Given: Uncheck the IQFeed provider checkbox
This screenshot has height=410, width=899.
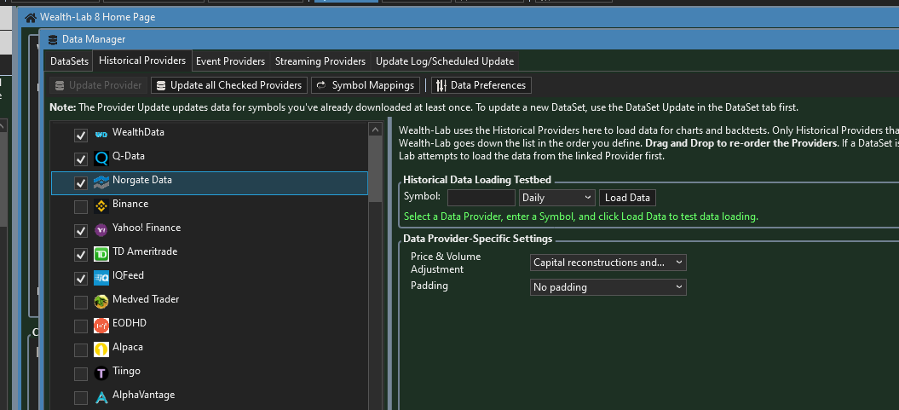Looking at the screenshot, I should [81, 278].
